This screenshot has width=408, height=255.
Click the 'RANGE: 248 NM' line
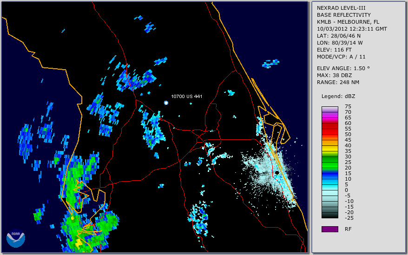tap(338, 82)
